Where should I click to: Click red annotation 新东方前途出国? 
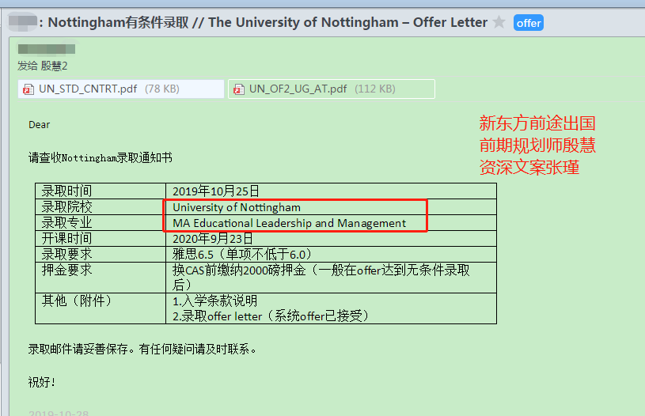pos(537,124)
